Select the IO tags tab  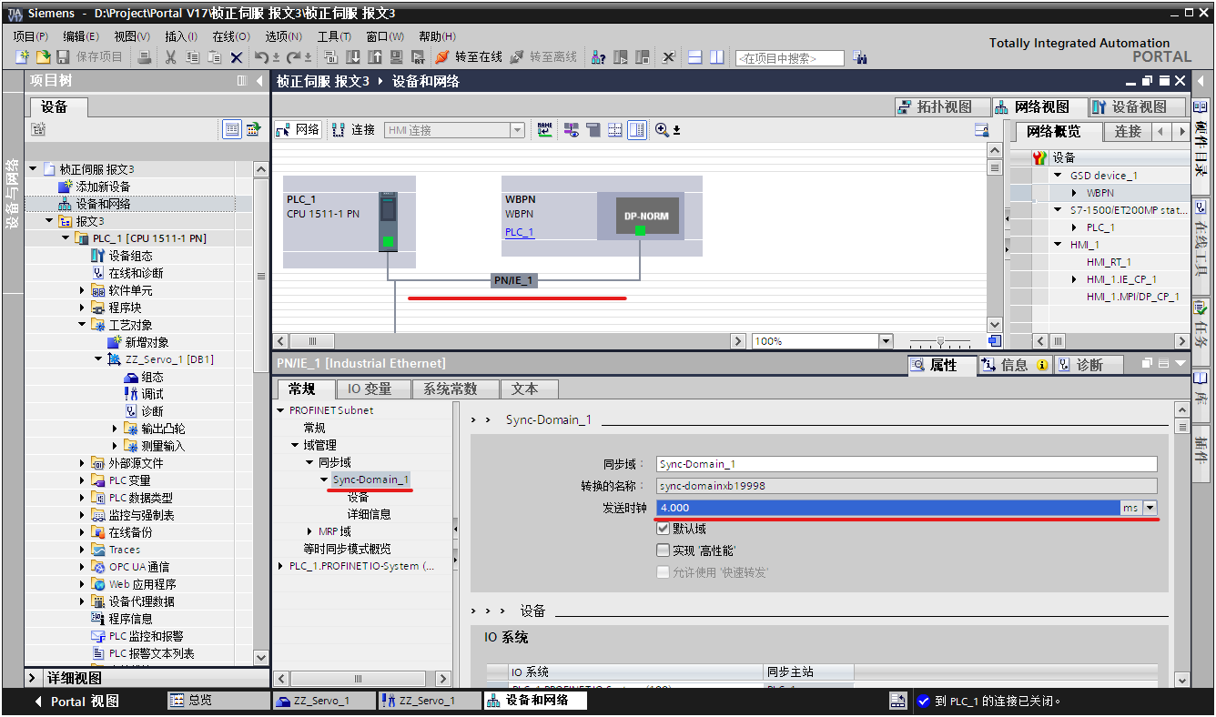tap(370, 389)
